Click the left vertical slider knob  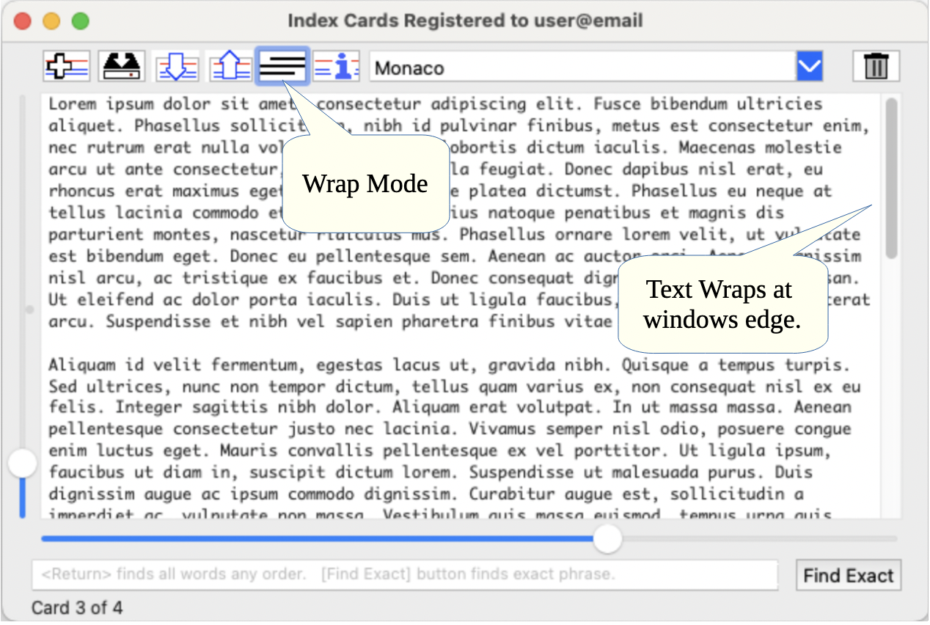(23, 464)
